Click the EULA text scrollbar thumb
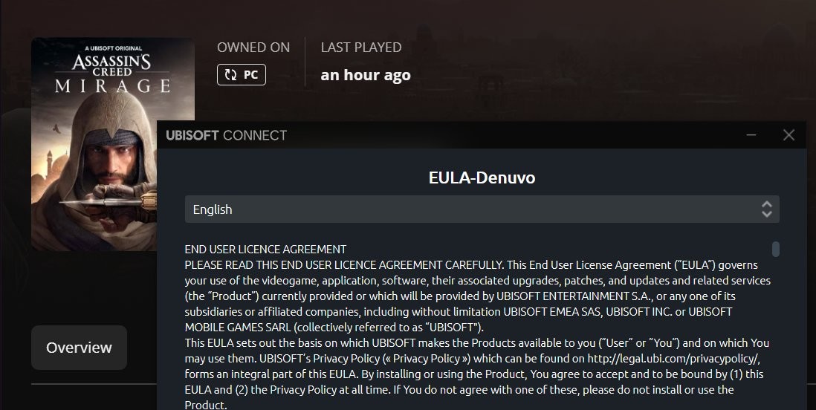The width and height of the screenshot is (816, 410). (775, 249)
